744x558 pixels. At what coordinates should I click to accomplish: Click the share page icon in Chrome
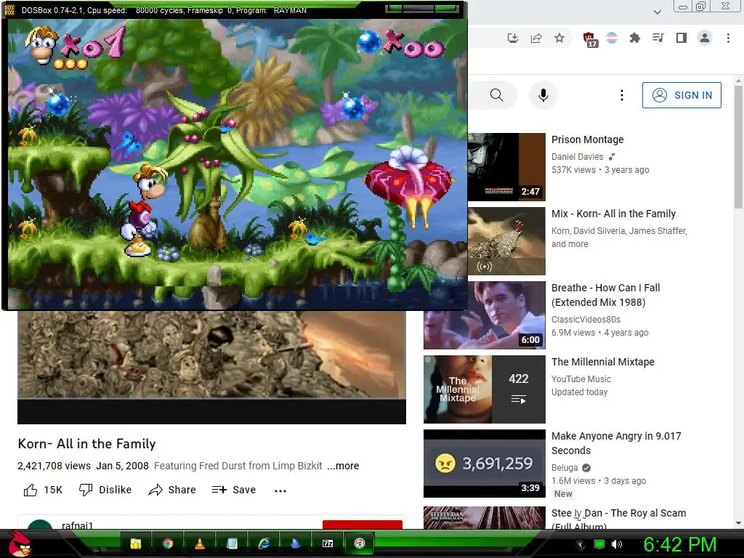[536, 38]
